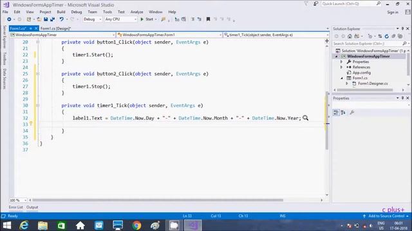Expand the Properties node in Solution Explorer
Viewport: 412px width, 231px height.
click(342, 62)
